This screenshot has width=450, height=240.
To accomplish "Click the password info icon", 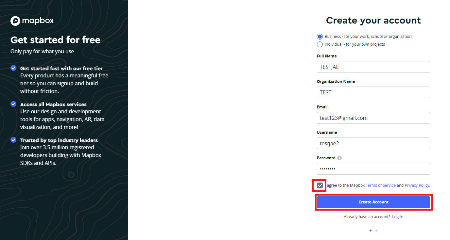I will pos(339,158).
